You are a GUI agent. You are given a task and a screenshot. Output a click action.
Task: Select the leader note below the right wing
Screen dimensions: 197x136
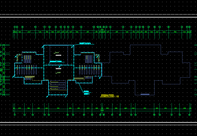pyautogui.click(x=86, y=92)
